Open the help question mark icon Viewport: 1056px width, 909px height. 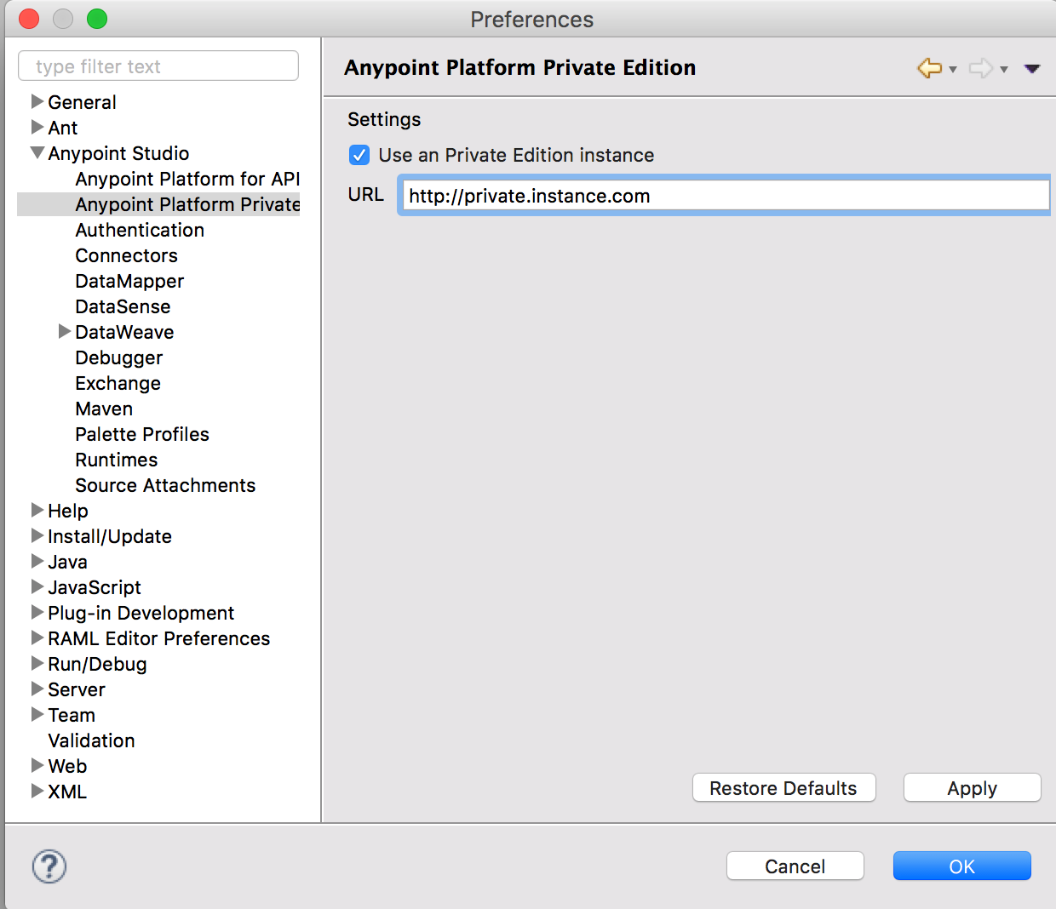tap(49, 866)
